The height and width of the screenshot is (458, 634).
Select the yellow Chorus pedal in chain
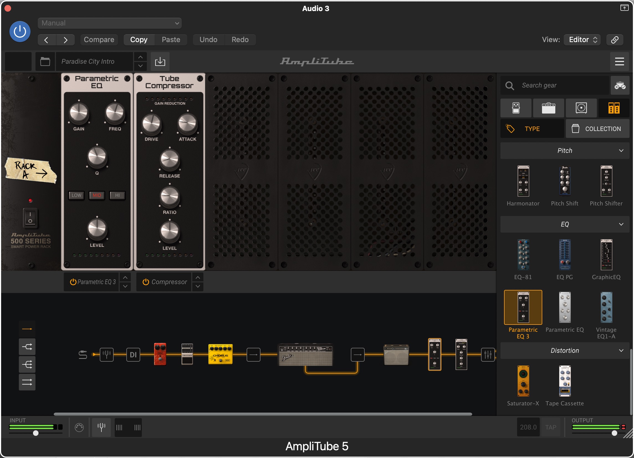click(x=221, y=354)
